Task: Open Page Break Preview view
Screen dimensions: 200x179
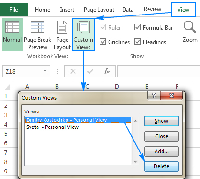Action: coord(37,35)
